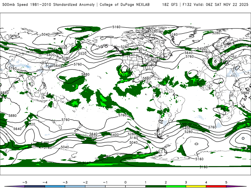
Task: Click the pale blue -2 to -1 colorbar segment
Action: (95, 186)
